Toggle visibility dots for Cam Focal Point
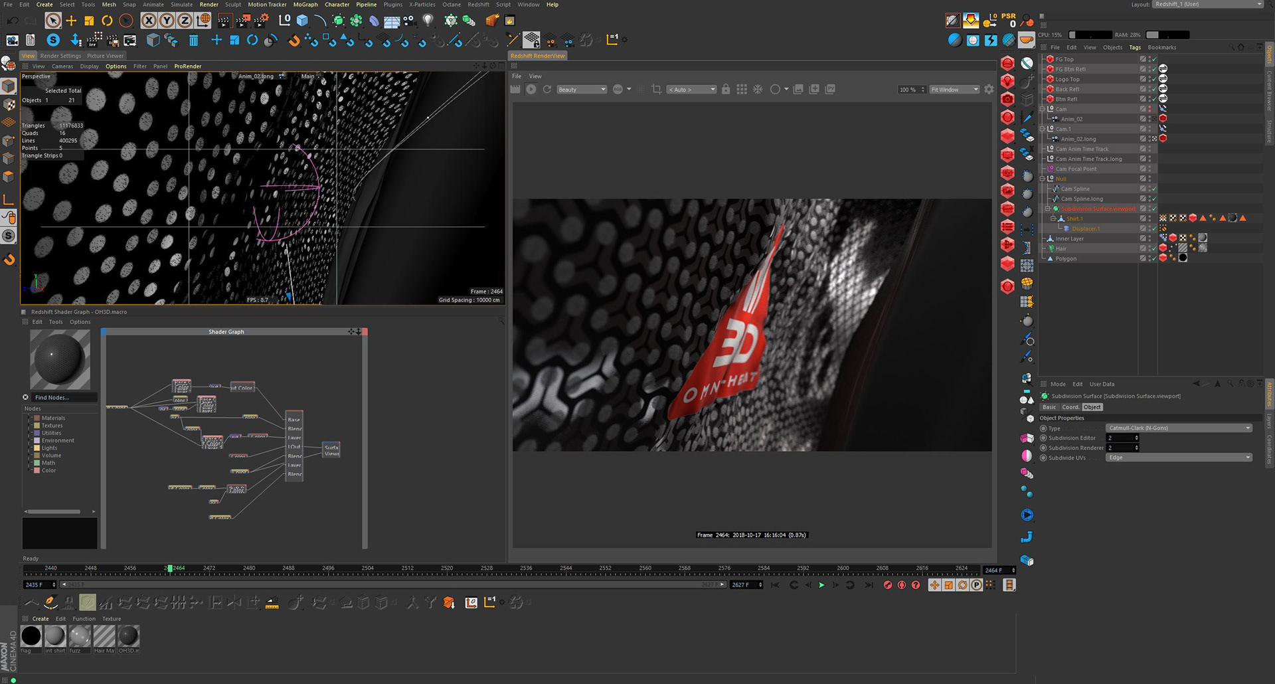1275x684 pixels. tap(1149, 169)
